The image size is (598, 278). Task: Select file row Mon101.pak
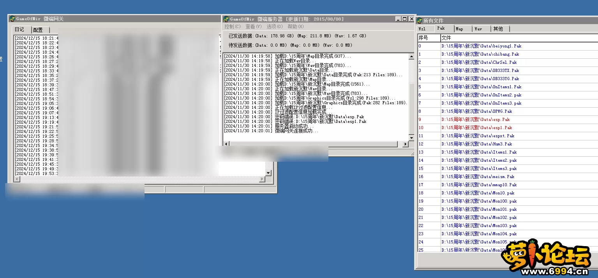pos(508,209)
